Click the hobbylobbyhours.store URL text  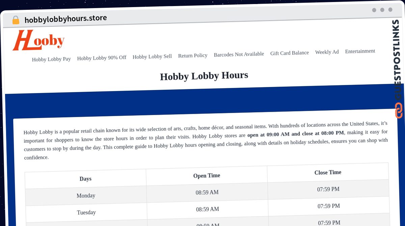click(66, 19)
